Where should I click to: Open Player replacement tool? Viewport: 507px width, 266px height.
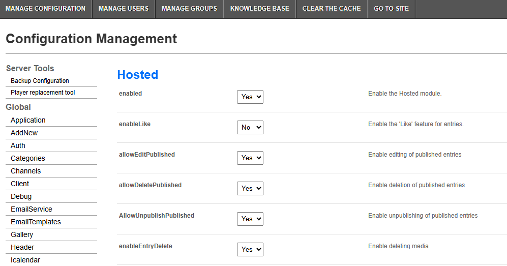[x=43, y=93]
